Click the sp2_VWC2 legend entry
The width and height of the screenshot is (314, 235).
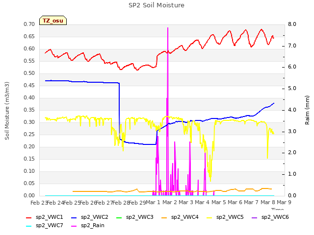coord(90,217)
